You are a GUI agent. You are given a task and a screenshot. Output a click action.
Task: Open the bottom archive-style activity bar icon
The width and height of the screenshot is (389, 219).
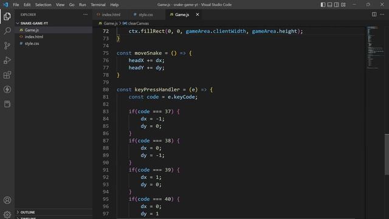pos(7,104)
